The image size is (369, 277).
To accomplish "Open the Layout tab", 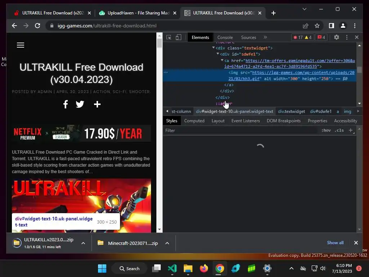I will pyautogui.click(x=218, y=121).
